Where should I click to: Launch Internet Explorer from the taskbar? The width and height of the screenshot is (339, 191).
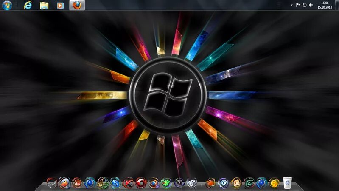click(28, 5)
